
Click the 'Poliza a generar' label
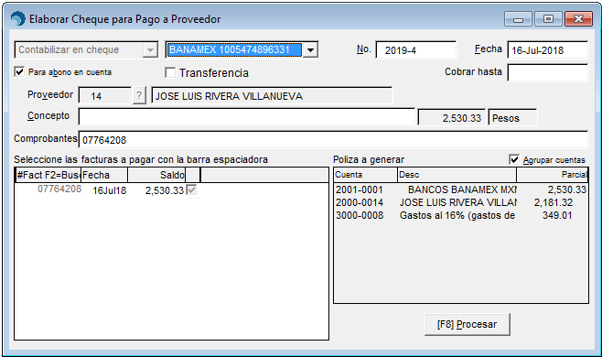click(x=369, y=159)
